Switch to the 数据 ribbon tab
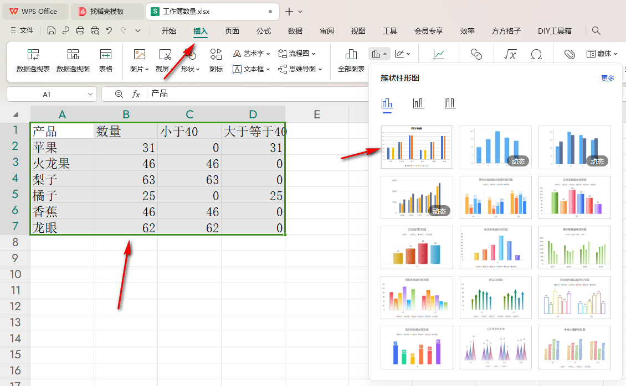Viewport: 626px width, 386px height. [295, 31]
